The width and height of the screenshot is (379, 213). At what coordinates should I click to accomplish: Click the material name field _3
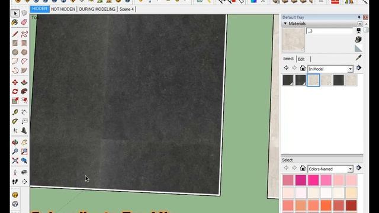[329, 31]
